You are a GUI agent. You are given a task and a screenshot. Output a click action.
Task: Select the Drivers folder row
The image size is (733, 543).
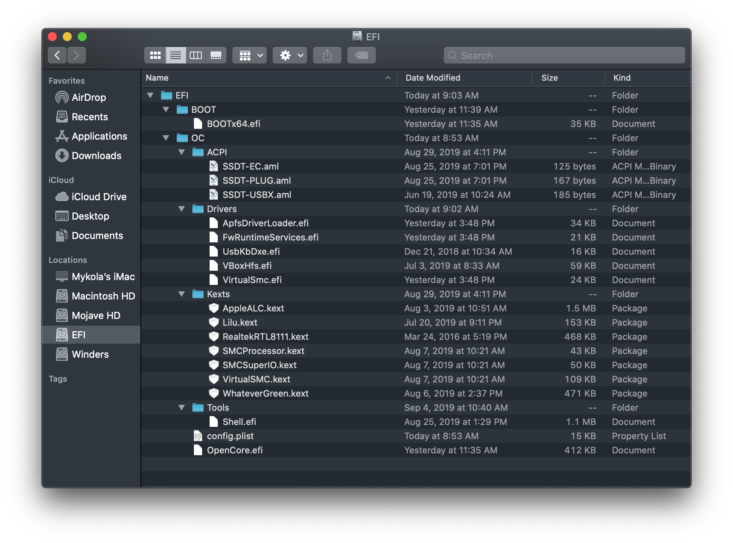416,209
